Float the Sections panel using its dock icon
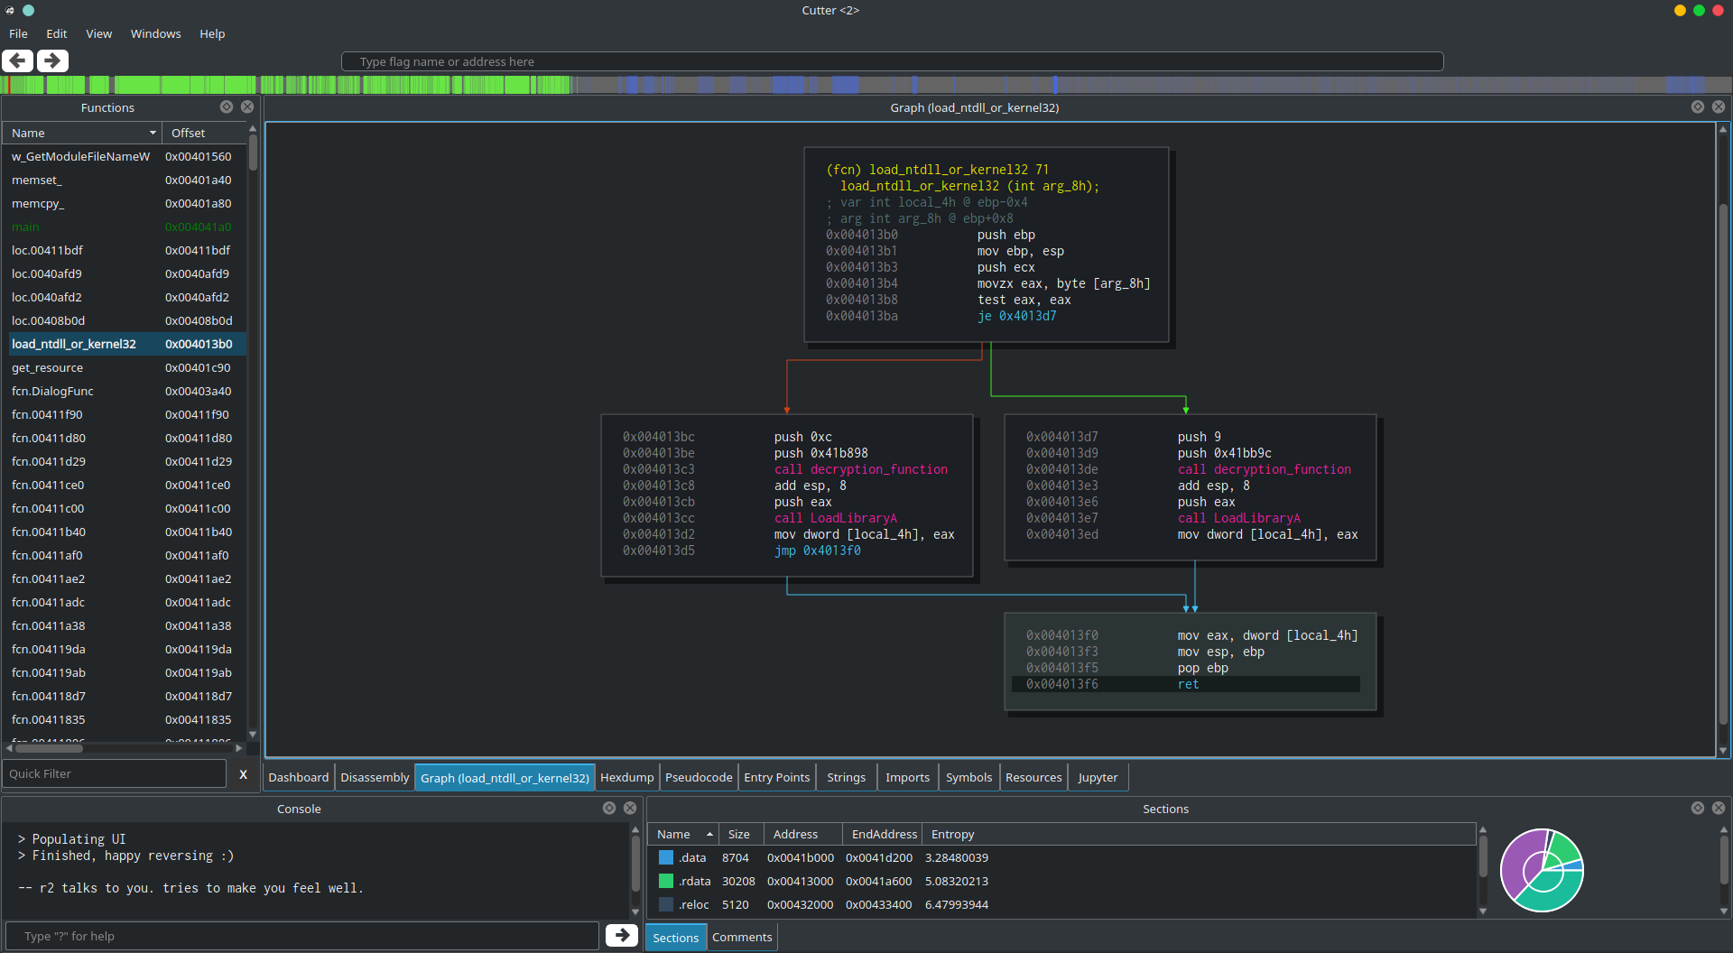The width and height of the screenshot is (1733, 953). [x=1697, y=808]
